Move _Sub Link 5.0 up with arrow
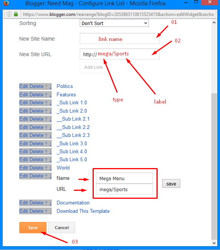This screenshot has height=250, width=220. [46, 160]
